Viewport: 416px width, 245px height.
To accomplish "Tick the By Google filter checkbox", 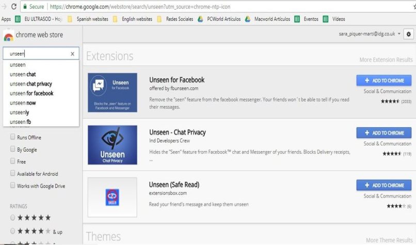I will tap(13, 150).
